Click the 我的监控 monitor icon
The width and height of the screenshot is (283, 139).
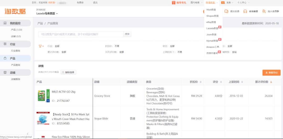coord(5,23)
